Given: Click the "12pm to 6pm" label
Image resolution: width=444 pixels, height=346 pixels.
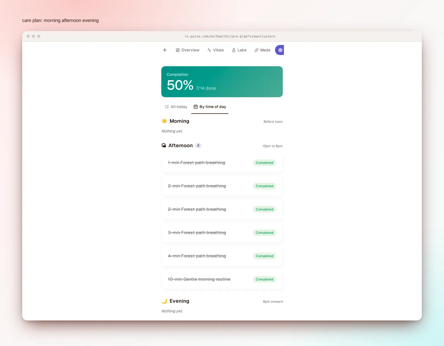Looking at the screenshot, I should (273, 146).
